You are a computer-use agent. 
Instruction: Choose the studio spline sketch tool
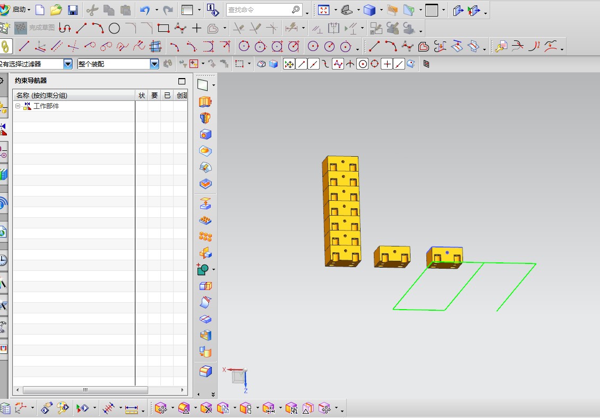coord(181,28)
